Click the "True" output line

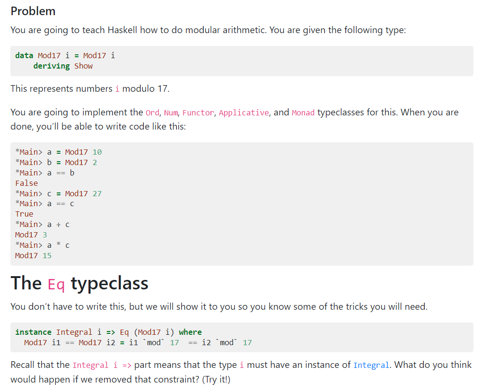[x=24, y=214]
